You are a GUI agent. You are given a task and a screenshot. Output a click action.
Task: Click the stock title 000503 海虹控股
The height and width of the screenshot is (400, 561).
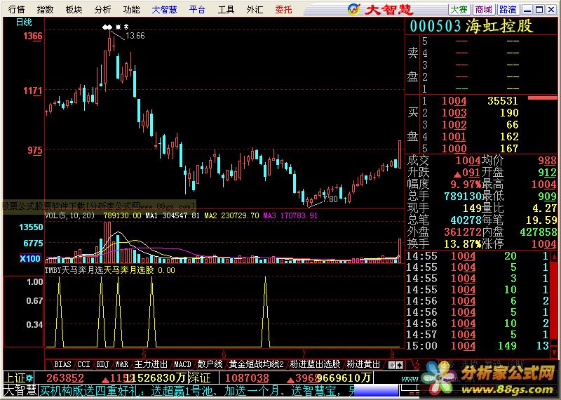471,26
